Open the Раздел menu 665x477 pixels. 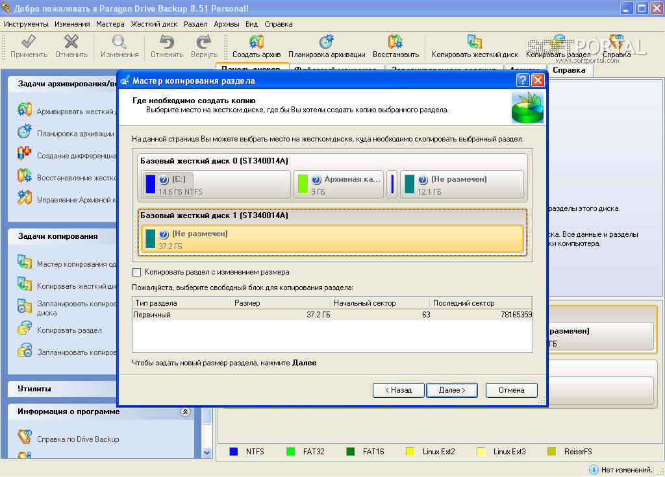coord(195,24)
